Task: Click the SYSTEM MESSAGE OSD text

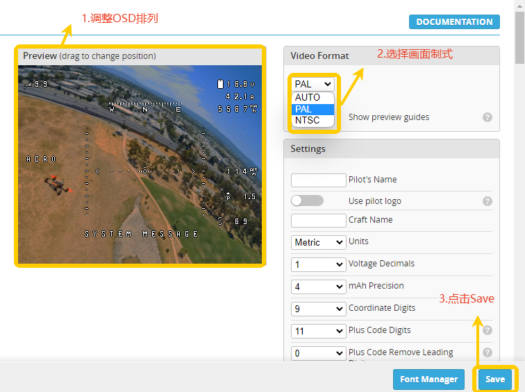Action: point(141,234)
